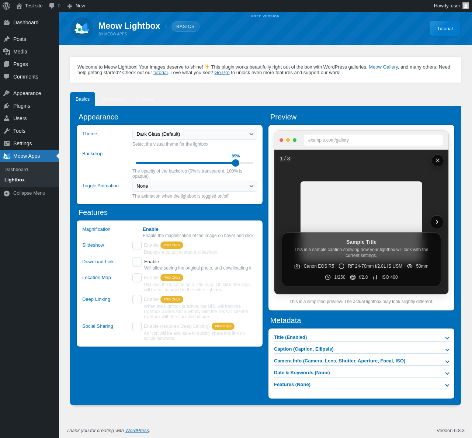Screen dimensions: 472x438
Task: Click the Meow Lightbox cat logo
Action: (82, 28)
